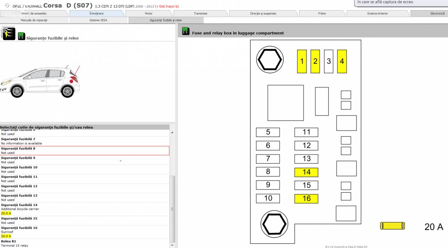Click fuse slot 8 in the diagram
Image resolution: width=448 pixels, height=248 pixels.
[x=268, y=172]
